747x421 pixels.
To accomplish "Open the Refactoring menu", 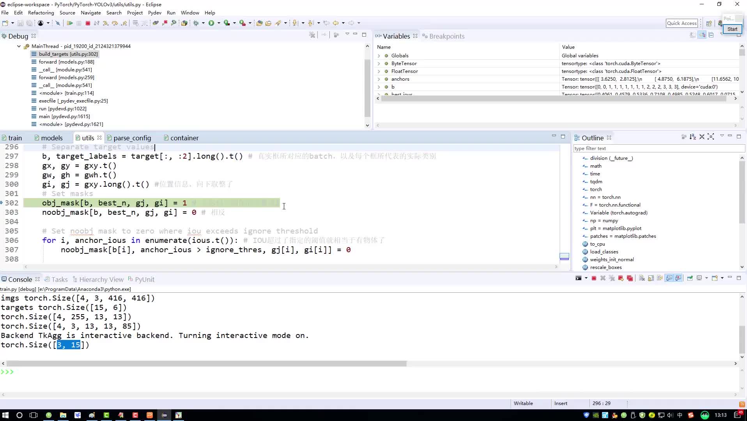I will click(41, 12).
